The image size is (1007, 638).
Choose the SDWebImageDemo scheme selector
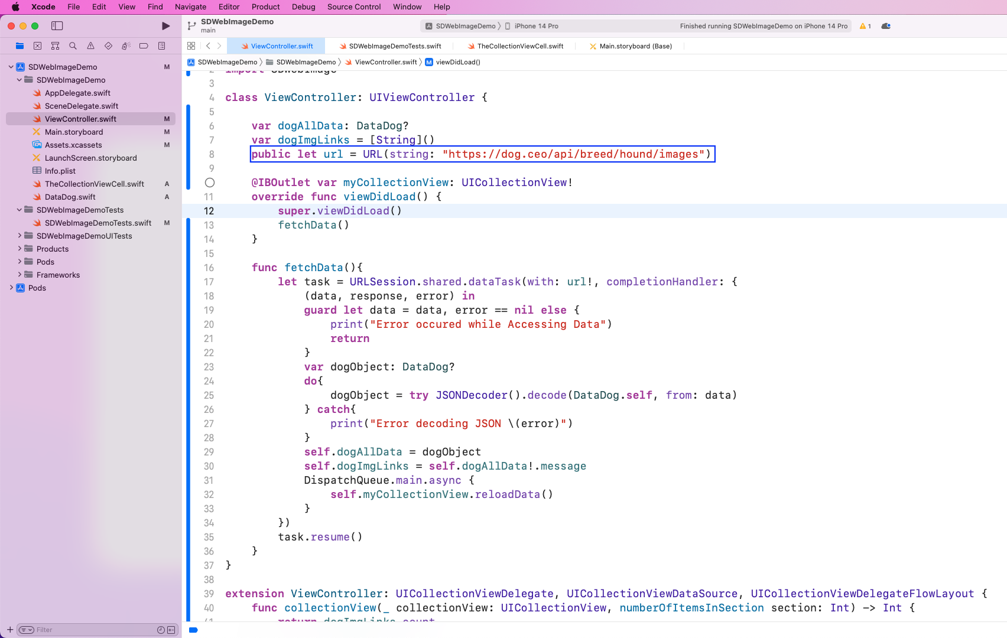460,26
